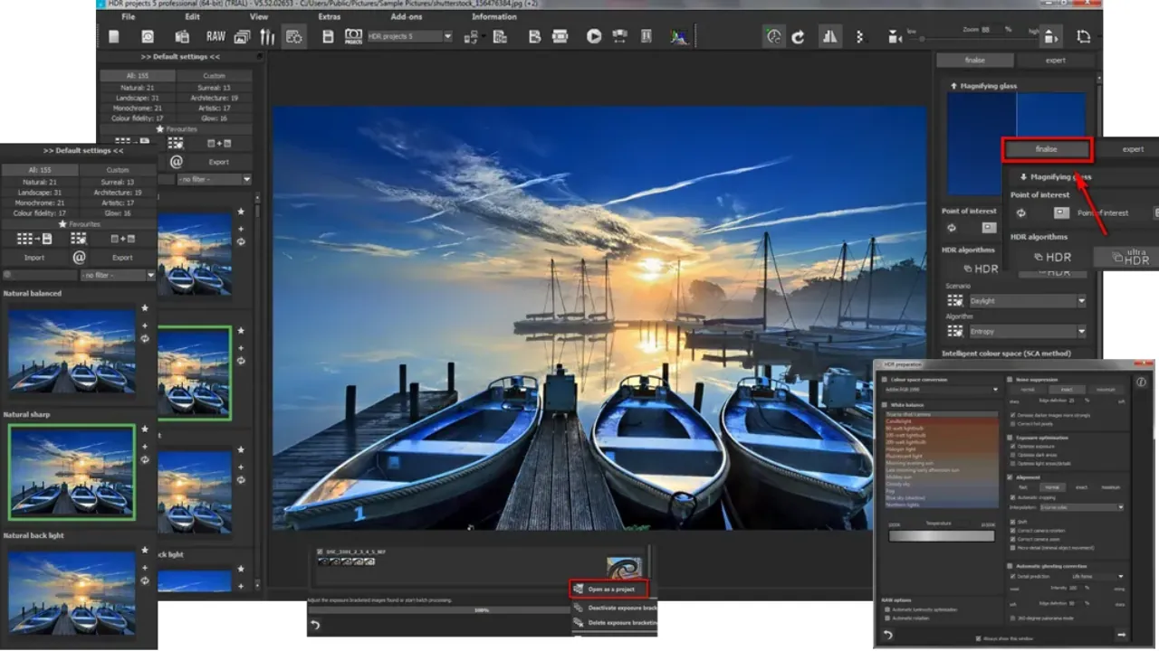Toggle the White balance checkbox
Viewport: 1159px width, 651px height.
(x=885, y=404)
